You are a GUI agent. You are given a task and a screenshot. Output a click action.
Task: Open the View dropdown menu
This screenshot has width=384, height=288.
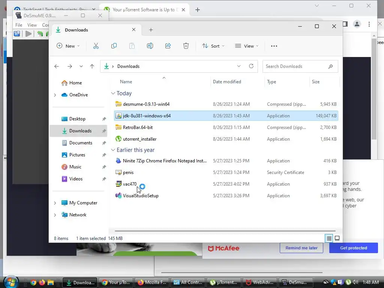pyautogui.click(x=247, y=46)
